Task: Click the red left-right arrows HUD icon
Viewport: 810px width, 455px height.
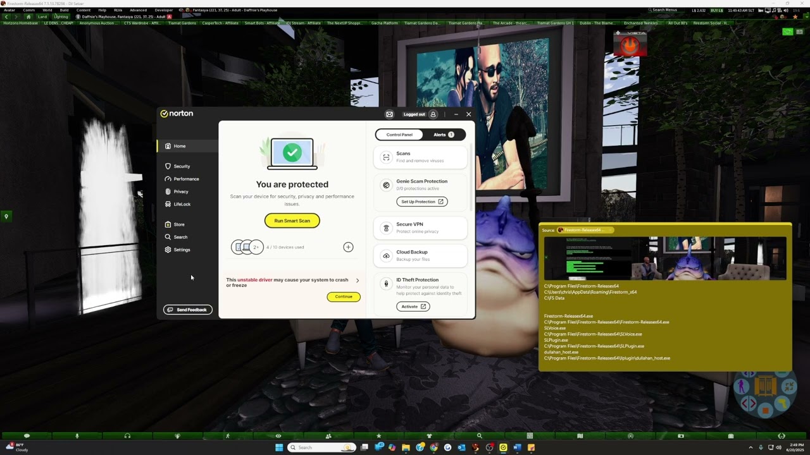Action: (x=749, y=403)
